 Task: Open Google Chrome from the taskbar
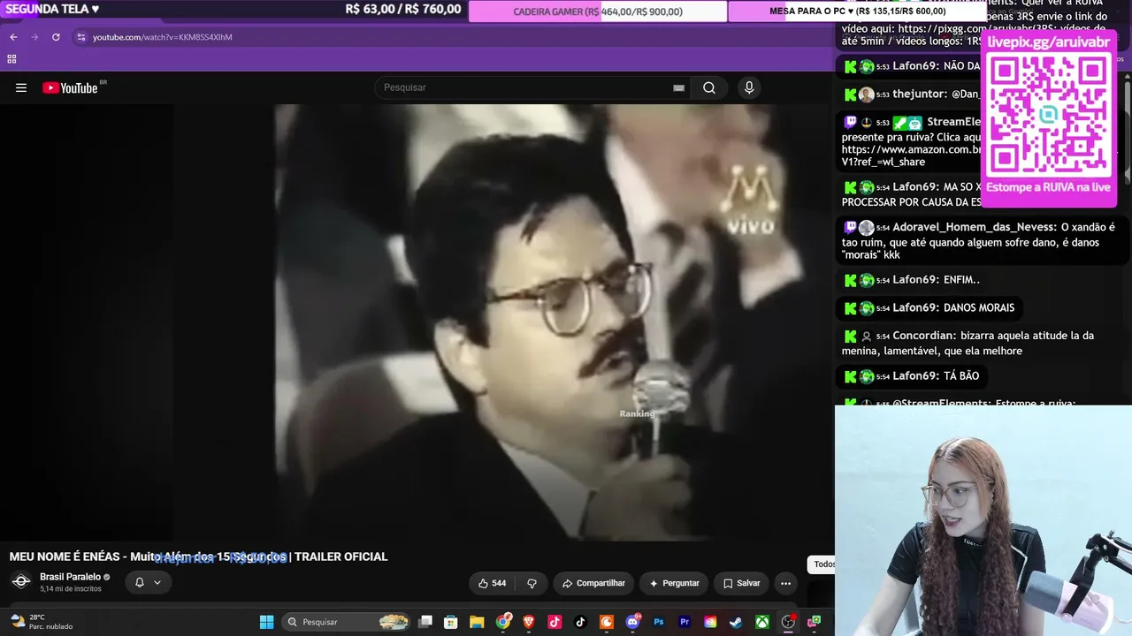[503, 622]
